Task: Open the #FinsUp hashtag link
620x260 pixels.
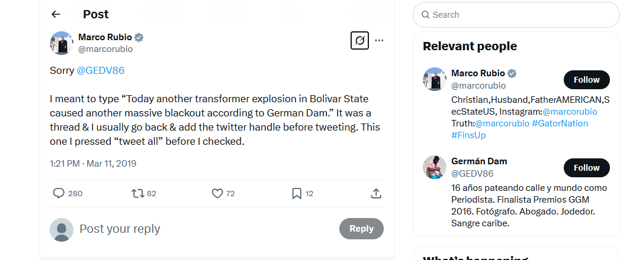Action: coord(469,135)
